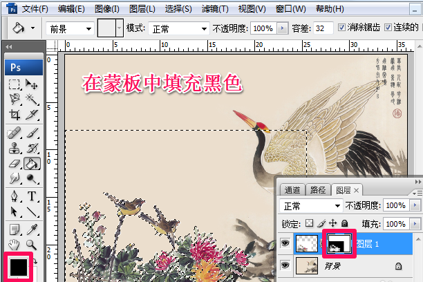Open the layers panel flyout menu

click(417, 193)
